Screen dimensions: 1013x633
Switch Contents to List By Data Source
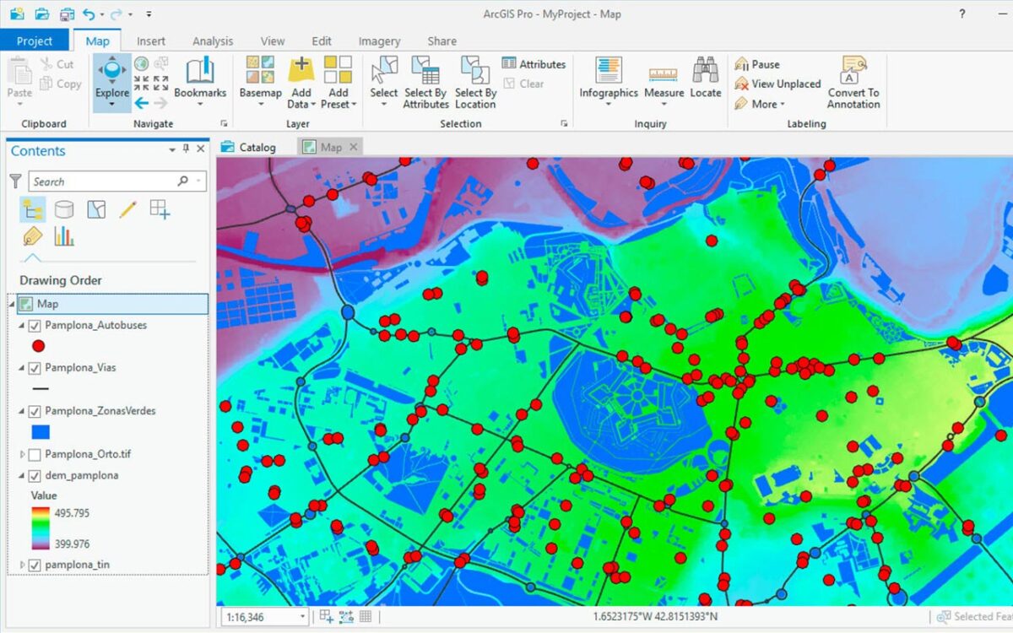[x=64, y=208]
